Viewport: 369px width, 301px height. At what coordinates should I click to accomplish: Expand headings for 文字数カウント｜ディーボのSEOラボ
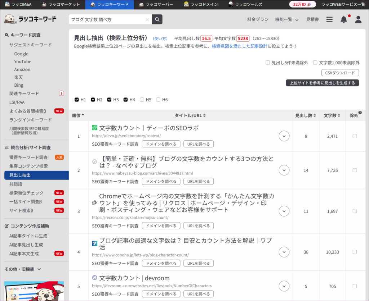[x=284, y=136]
